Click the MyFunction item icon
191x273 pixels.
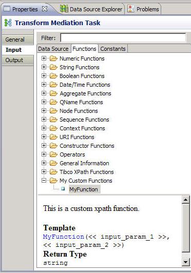tap(63, 188)
